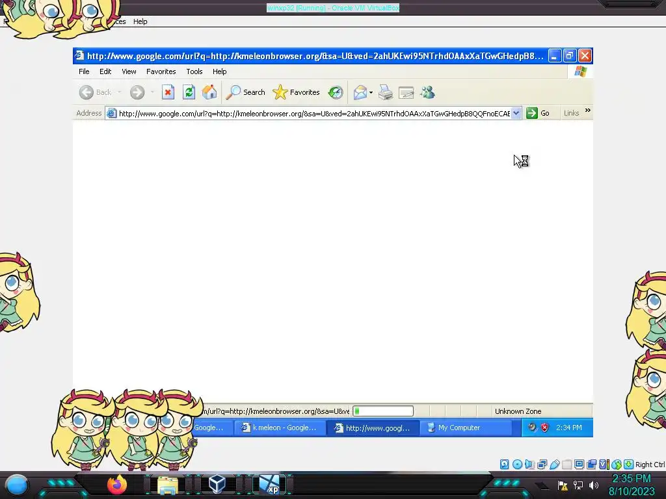Click the XP tray security shield icon
The width and height of the screenshot is (666, 499).
point(544,428)
